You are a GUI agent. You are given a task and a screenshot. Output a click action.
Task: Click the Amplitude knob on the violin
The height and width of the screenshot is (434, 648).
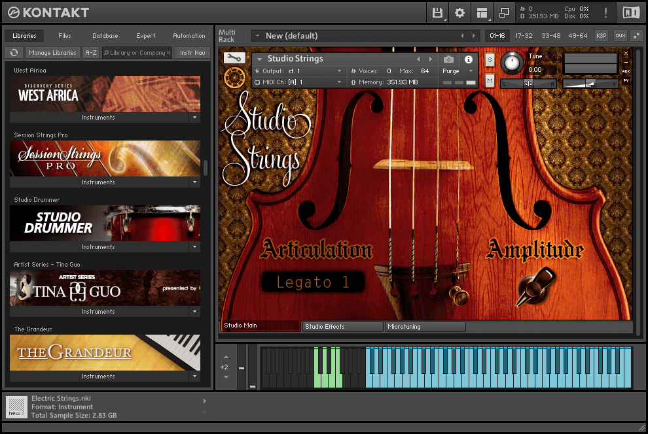coord(536,287)
